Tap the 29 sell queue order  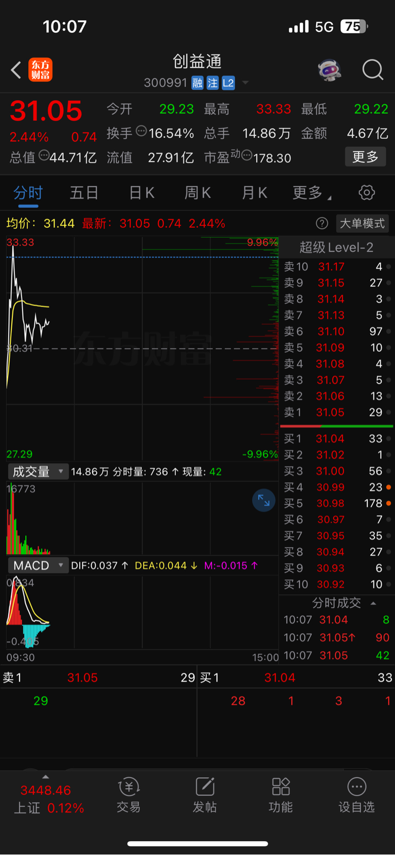[x=41, y=701]
